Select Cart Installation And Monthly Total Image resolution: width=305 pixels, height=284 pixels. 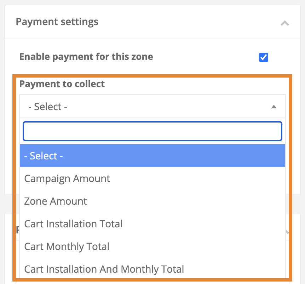[x=104, y=269]
